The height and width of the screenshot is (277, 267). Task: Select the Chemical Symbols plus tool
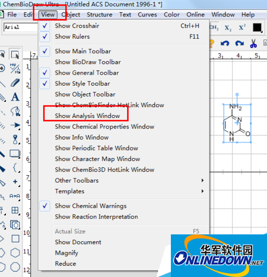point(15,182)
